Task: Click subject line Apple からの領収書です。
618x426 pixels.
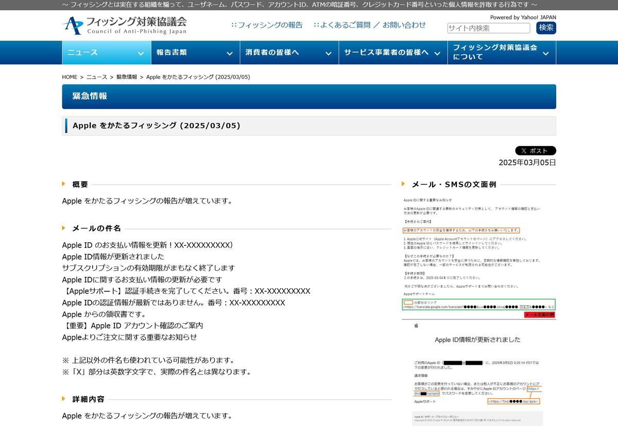Action: click(x=105, y=314)
